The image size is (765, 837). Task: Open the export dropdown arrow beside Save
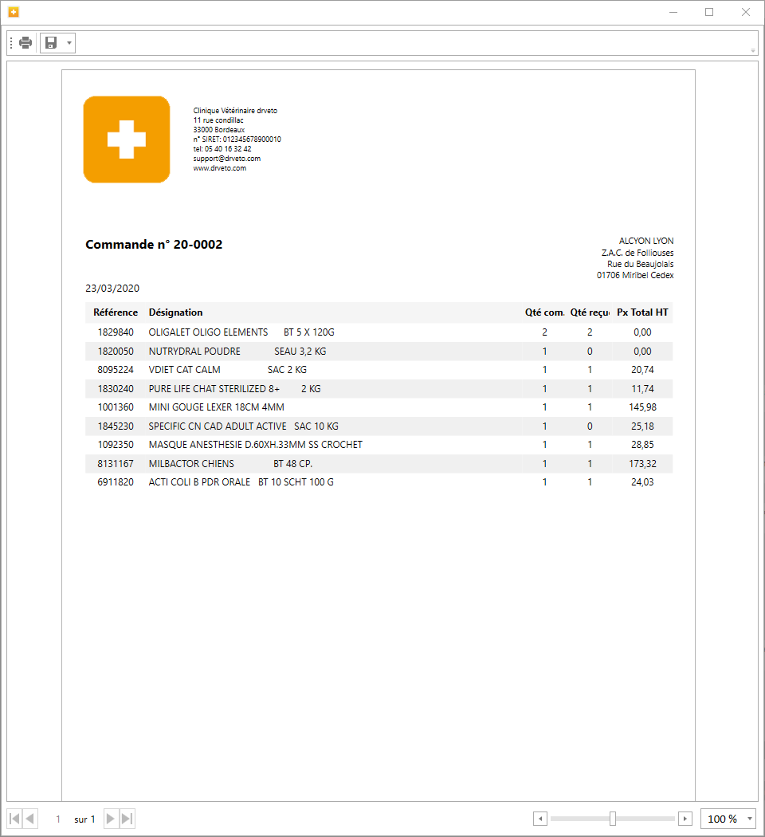click(69, 43)
